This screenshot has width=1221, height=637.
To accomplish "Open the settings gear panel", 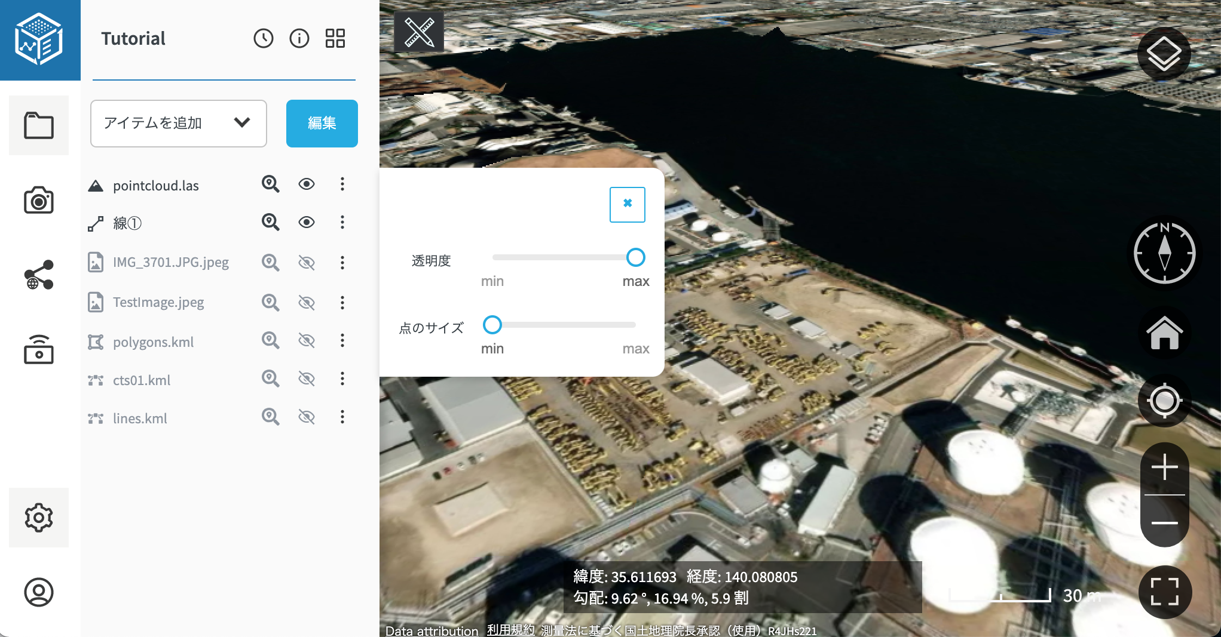I will pyautogui.click(x=39, y=518).
